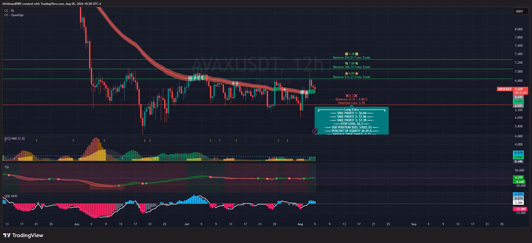Viewport: 532px width, 243px height.
Task: Select the CC - Quadrigo indicator label
Action: 14,15
